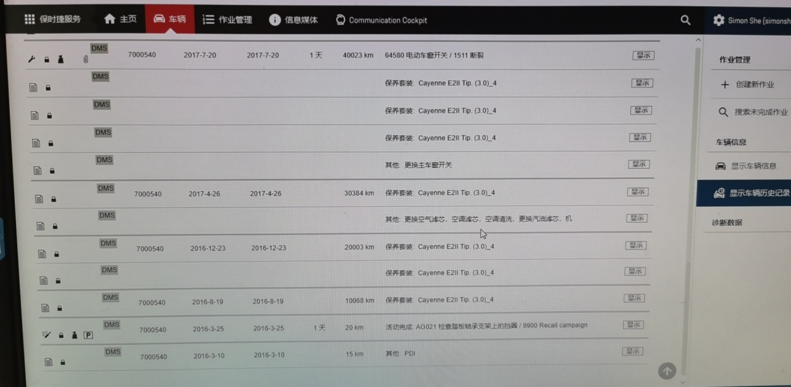Click the 20003 km mileage value
Viewport: 791px width, 387px height.
click(x=360, y=248)
